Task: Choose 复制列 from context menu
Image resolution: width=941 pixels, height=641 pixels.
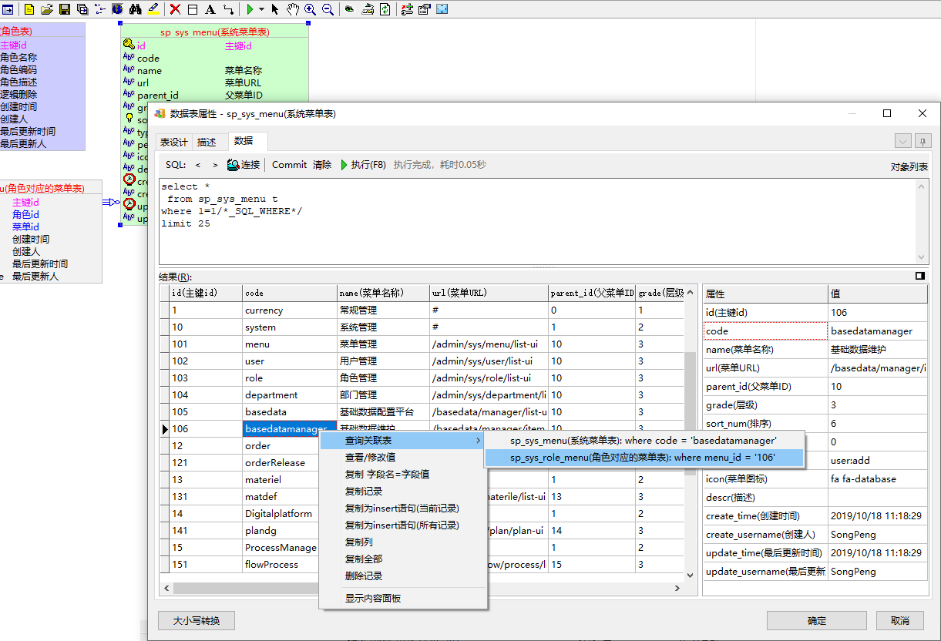Action: point(403,542)
